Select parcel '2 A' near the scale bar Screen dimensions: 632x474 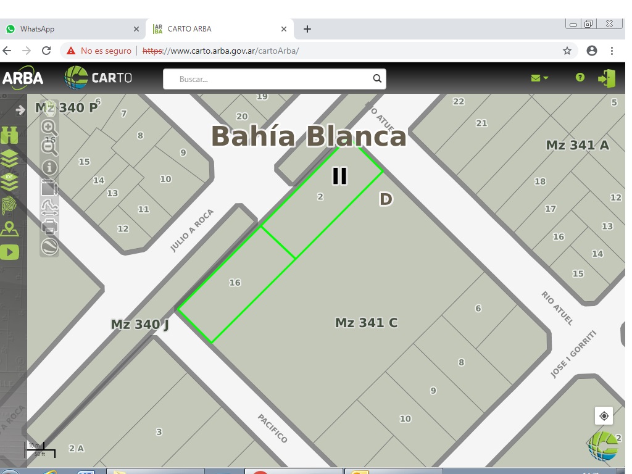[x=76, y=448]
